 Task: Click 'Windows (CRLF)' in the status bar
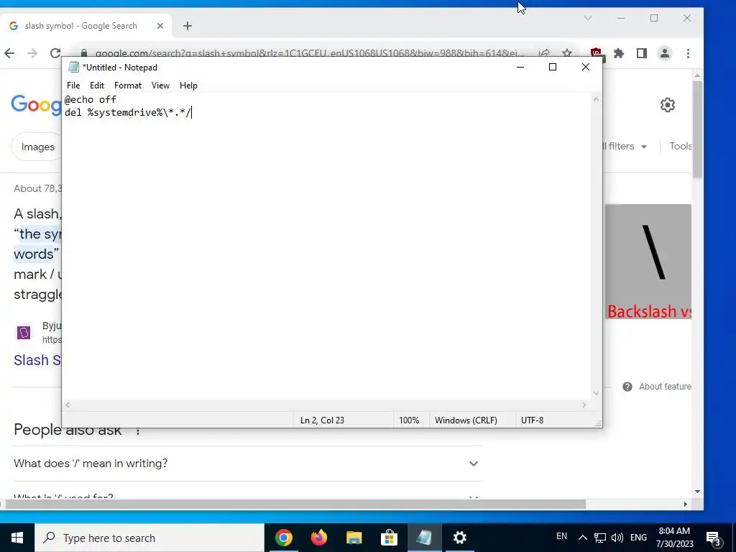(466, 420)
